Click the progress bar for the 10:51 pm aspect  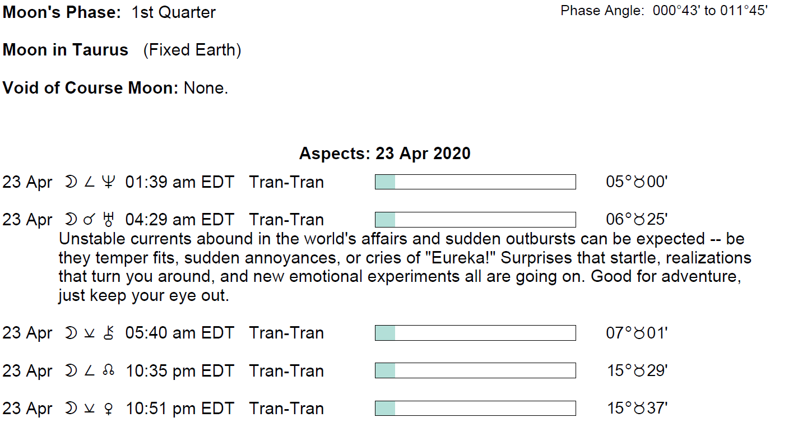pyautogui.click(x=475, y=409)
